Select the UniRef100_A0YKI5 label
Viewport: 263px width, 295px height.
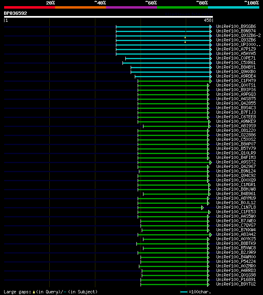click(236, 239)
